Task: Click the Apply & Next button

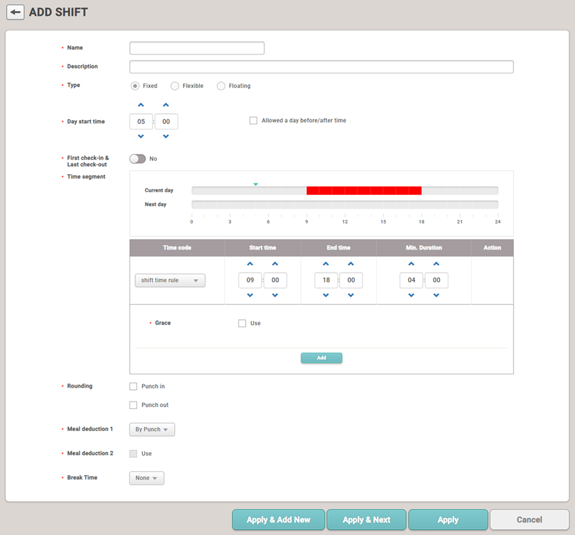Action: tap(367, 520)
